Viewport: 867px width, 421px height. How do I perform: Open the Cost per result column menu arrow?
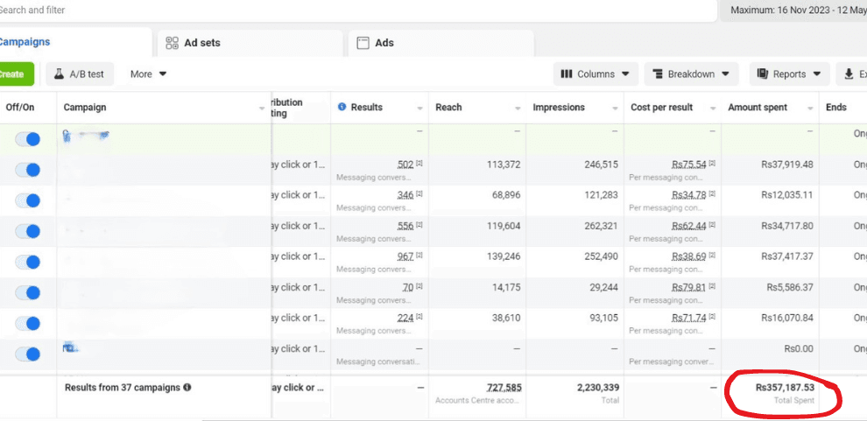pyautogui.click(x=713, y=109)
